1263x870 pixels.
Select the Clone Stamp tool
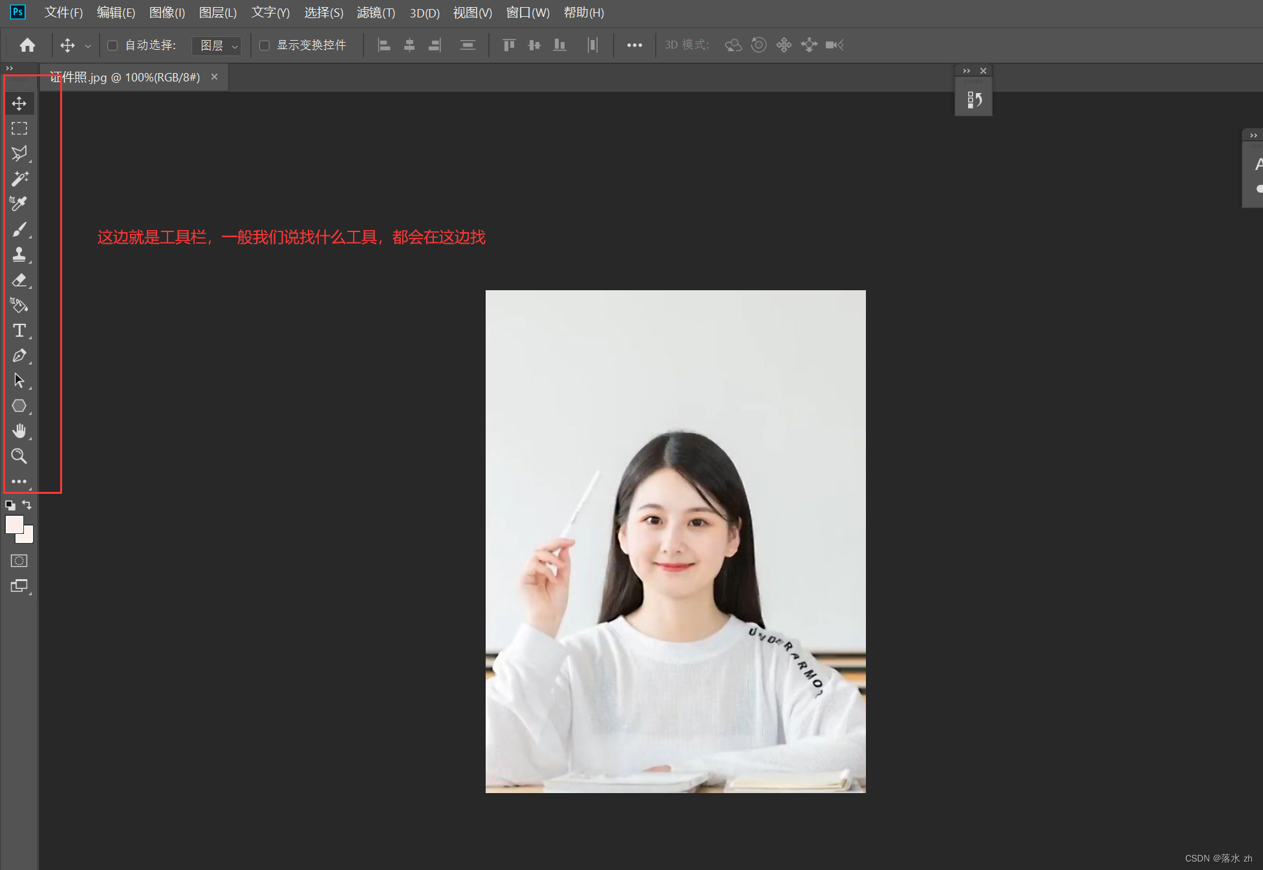point(19,254)
